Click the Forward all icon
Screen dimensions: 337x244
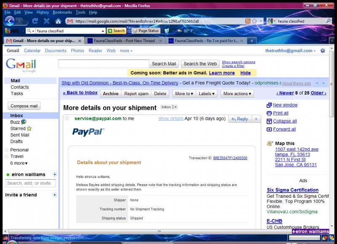click(x=269, y=130)
